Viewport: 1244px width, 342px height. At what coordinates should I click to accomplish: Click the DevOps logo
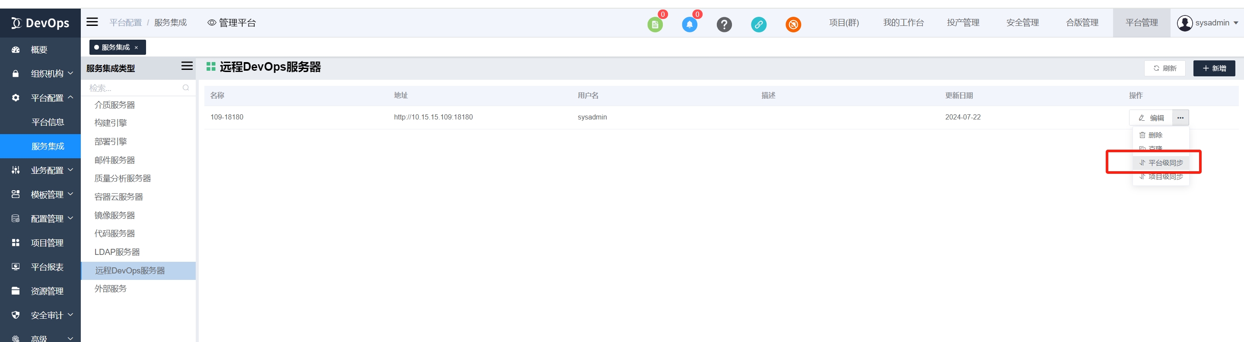(x=41, y=23)
